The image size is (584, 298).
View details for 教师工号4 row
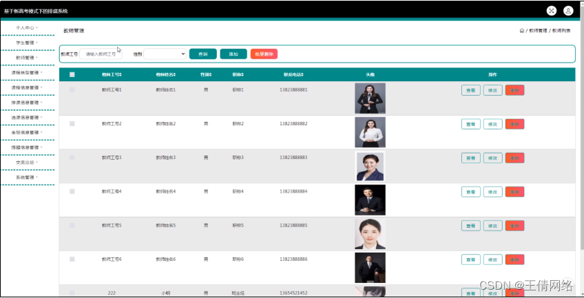[471, 191]
